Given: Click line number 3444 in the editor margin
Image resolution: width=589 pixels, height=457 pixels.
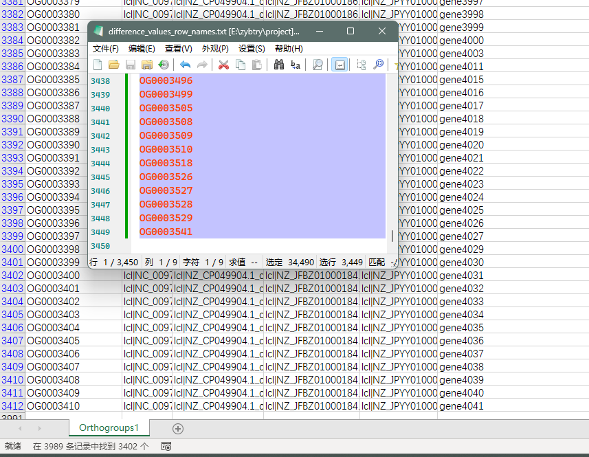Looking at the screenshot, I should tap(100, 164).
